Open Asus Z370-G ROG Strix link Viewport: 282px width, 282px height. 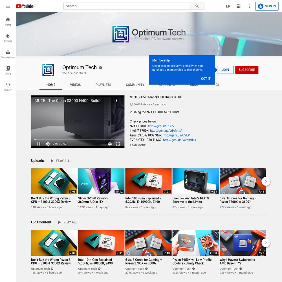pos(176,135)
